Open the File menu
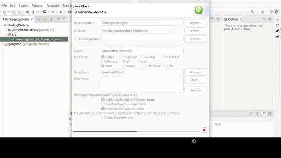This screenshot has width=281, height=158. click(x=4, y=6)
